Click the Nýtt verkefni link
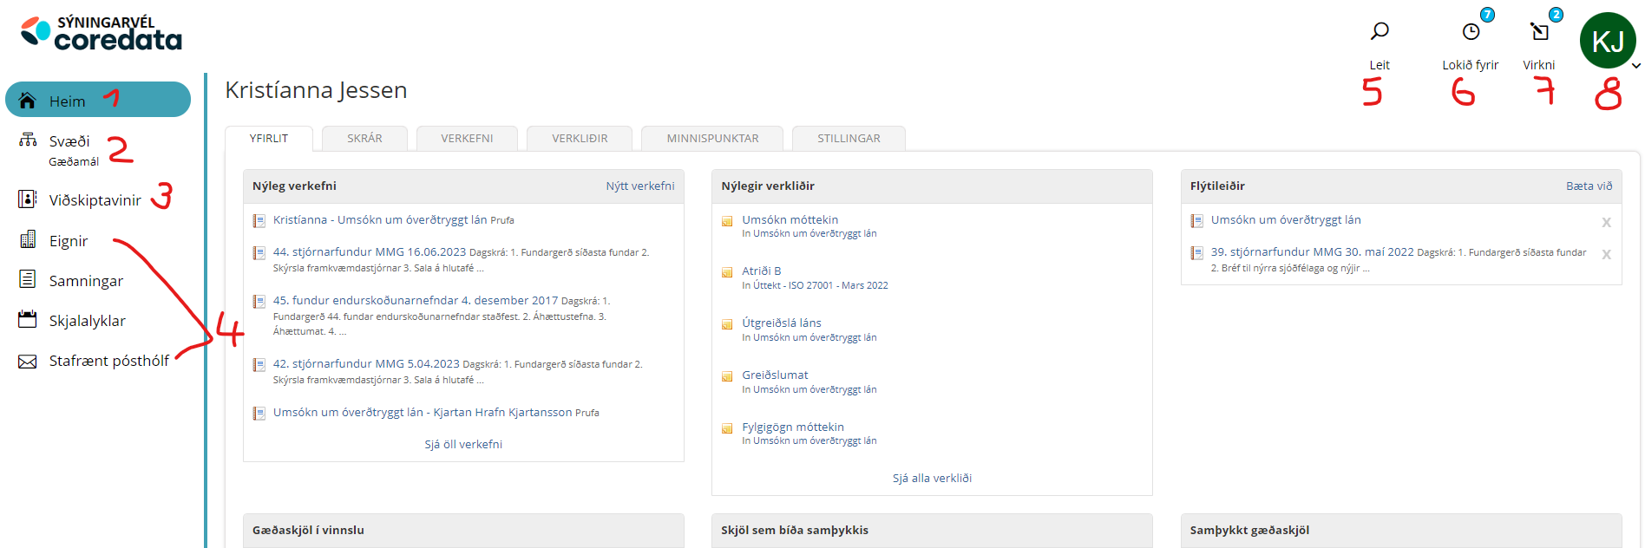The width and height of the screenshot is (1645, 548). click(639, 186)
